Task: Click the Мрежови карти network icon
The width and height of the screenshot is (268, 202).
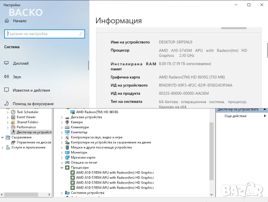Action: [x=67, y=157]
